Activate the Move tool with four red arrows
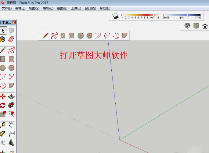Screen dimensions: 209x153 pos(3,96)
